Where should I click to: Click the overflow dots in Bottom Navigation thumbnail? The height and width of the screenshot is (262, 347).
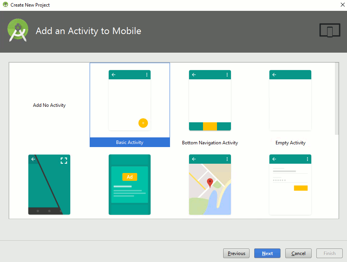[x=227, y=75]
